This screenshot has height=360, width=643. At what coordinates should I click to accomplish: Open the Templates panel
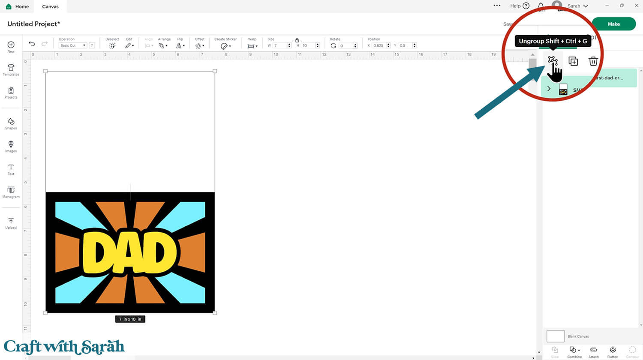pyautogui.click(x=11, y=70)
